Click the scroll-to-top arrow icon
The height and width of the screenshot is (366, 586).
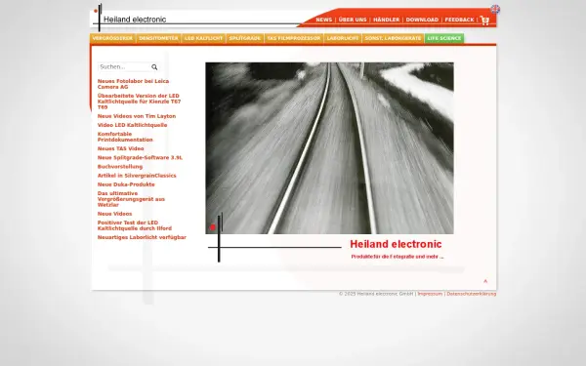coord(485,281)
